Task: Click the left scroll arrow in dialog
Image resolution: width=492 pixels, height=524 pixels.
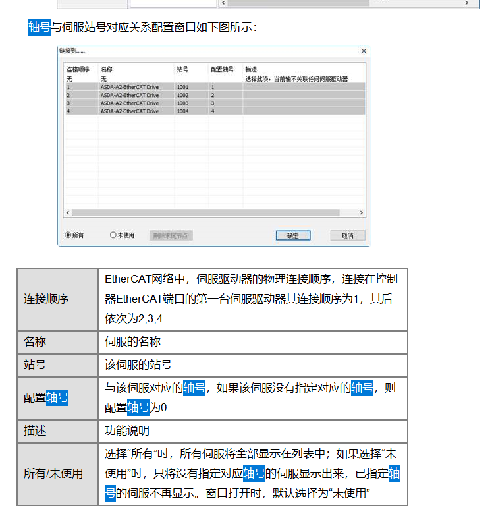Action: tap(67, 213)
